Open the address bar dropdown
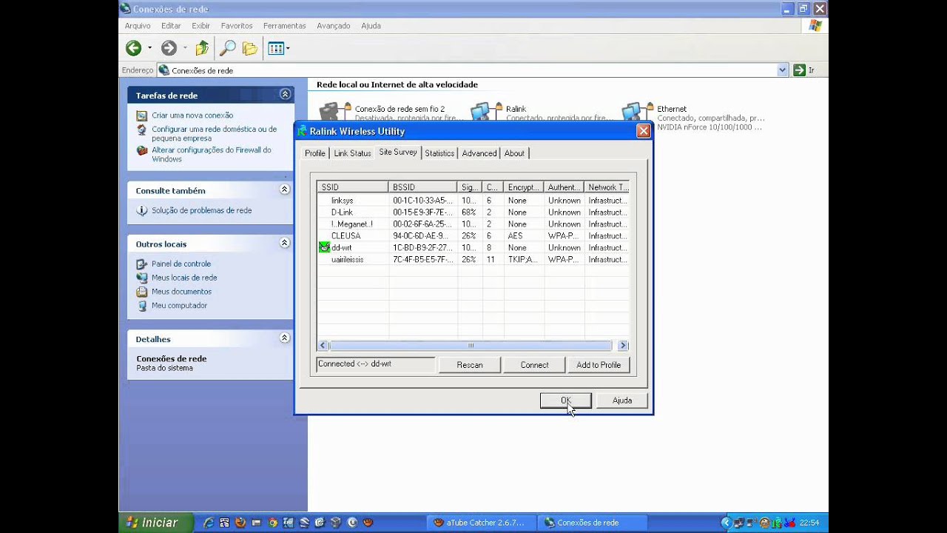This screenshot has height=533, width=947. tap(783, 70)
